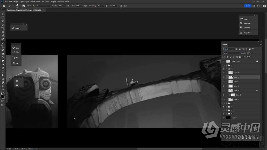
Task: Open the Layer menu
Action: (22, 2)
